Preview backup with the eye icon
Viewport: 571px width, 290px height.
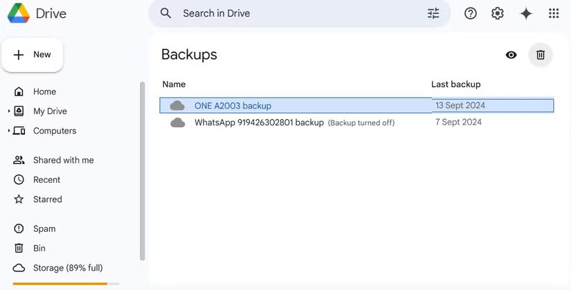[511, 55]
